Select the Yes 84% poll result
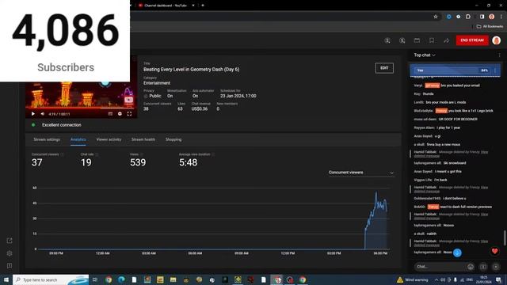Image resolution: width=507 pixels, height=285 pixels. tap(452, 70)
